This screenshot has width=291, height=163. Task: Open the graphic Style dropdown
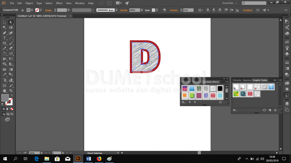pyautogui.click(x=157, y=10)
